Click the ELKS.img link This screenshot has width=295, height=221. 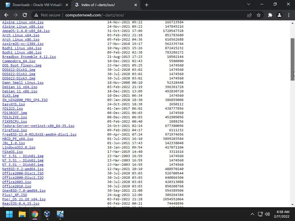point(11,96)
